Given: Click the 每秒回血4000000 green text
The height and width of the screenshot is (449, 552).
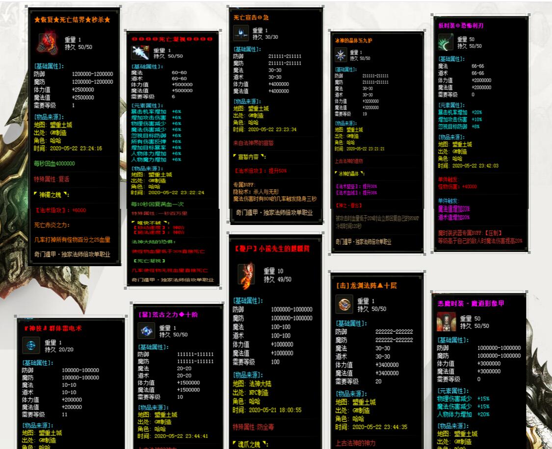Looking at the screenshot, I should [x=54, y=164].
